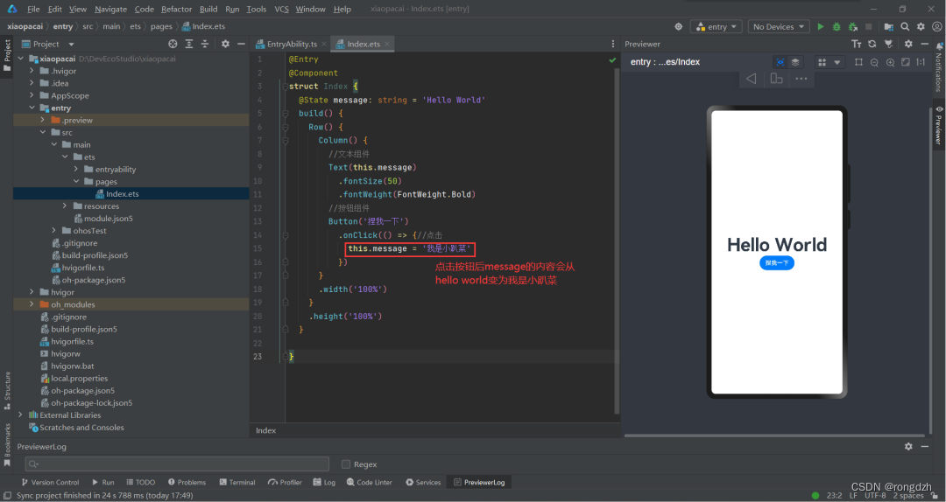Click the PreviewerLog search field
The width and height of the screenshot is (946, 502).
pyautogui.click(x=177, y=464)
